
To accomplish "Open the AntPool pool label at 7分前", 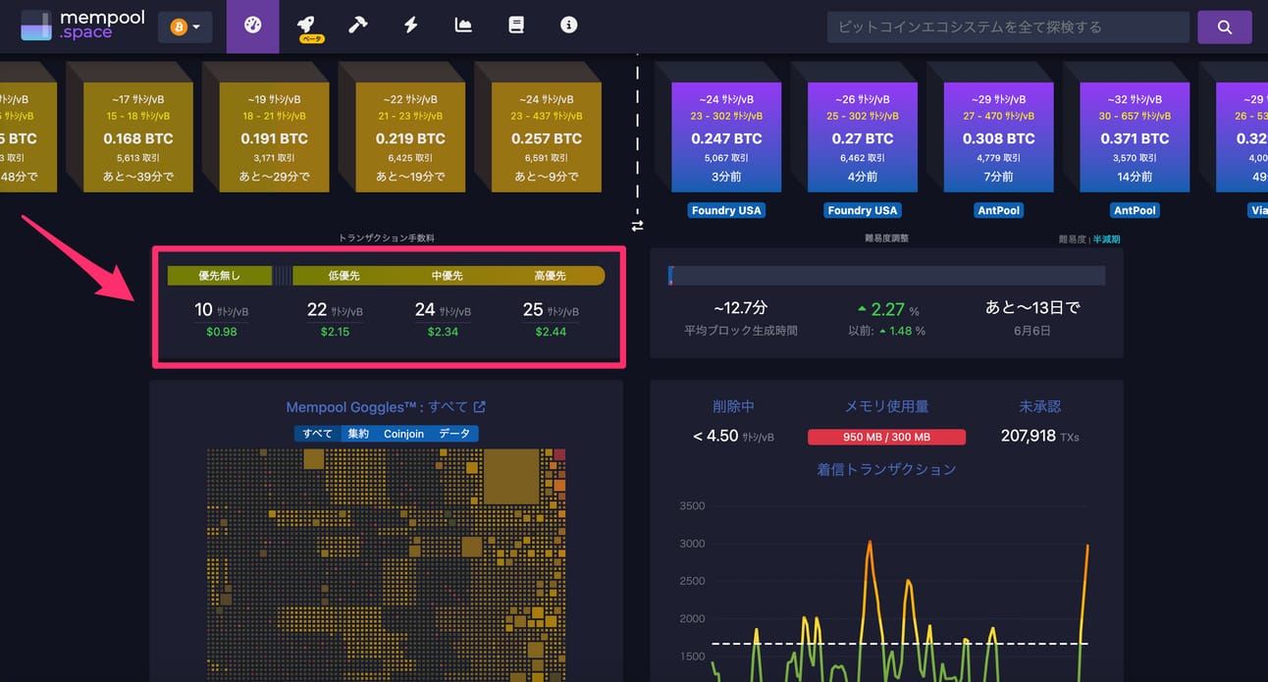I will [998, 210].
